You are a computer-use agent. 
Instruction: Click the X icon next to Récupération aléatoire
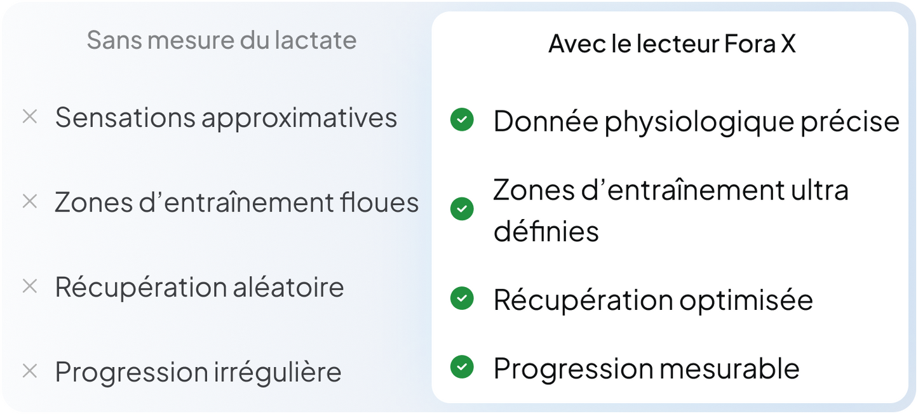[30, 286]
